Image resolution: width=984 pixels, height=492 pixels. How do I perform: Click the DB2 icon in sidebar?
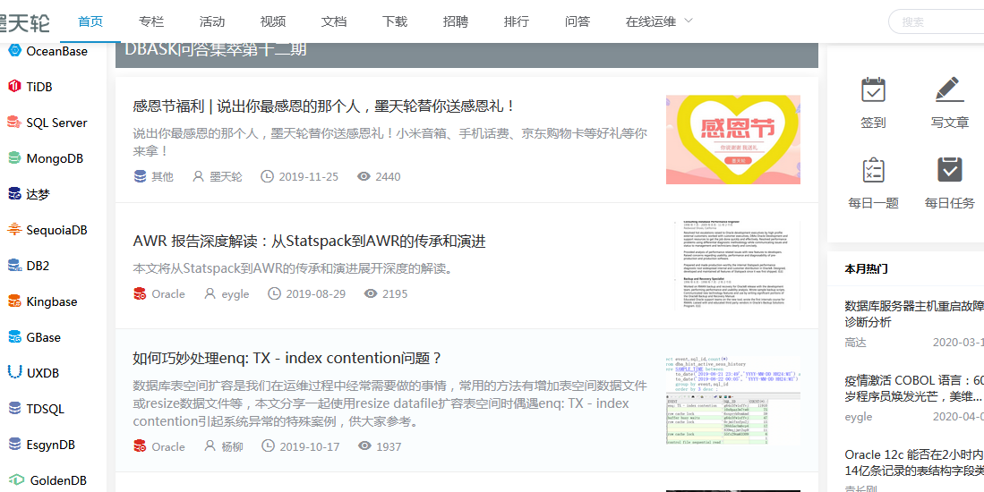[14, 266]
